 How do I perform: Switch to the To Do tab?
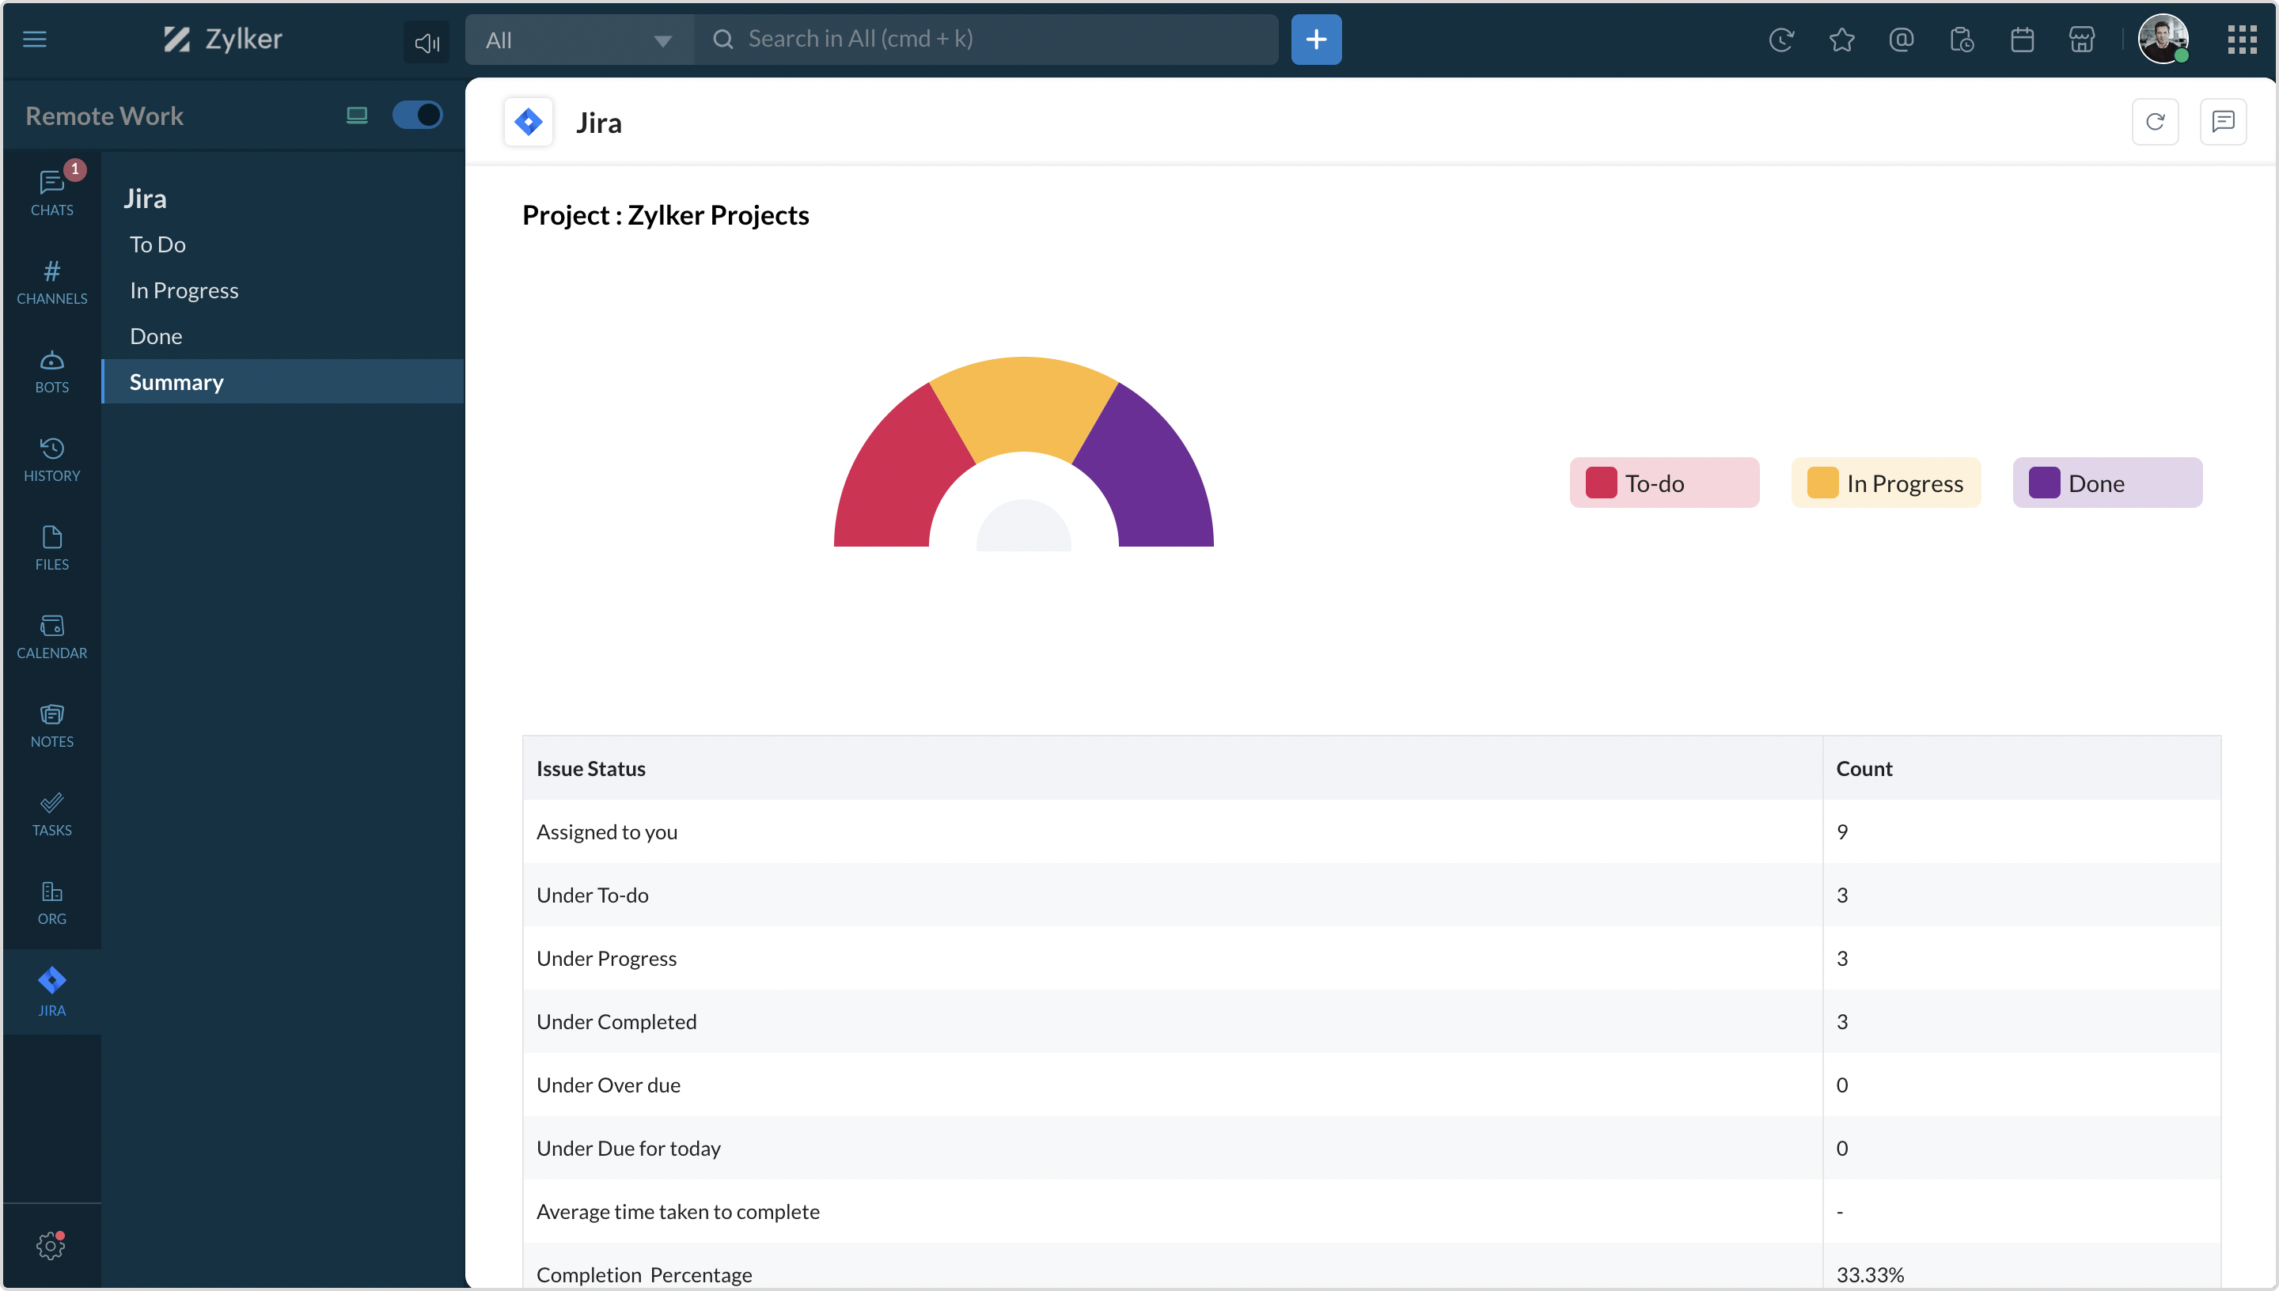point(157,244)
